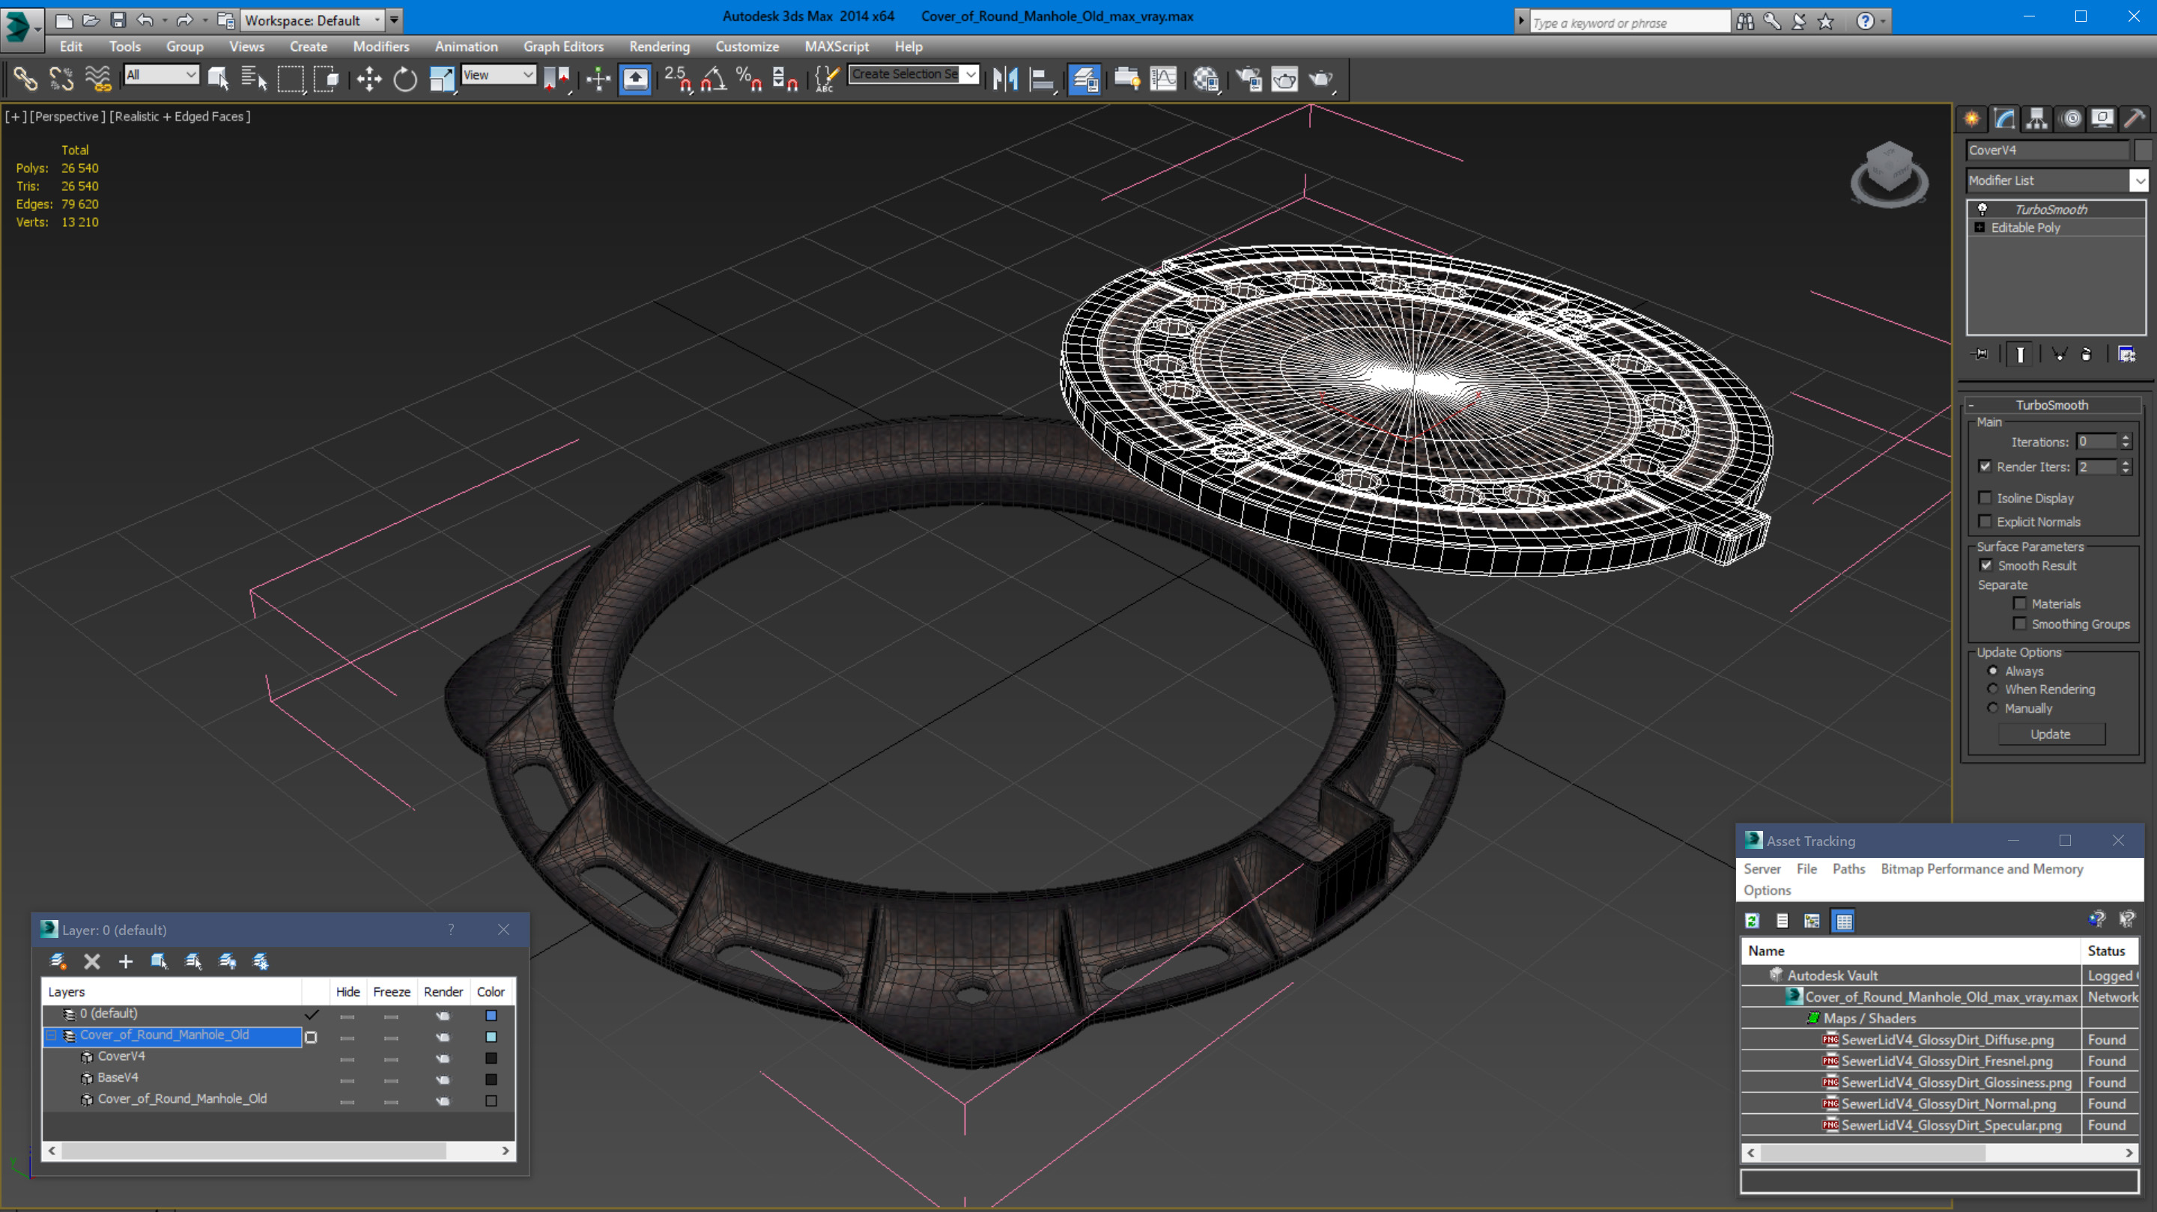The width and height of the screenshot is (2157, 1212).
Task: Open the Utilities command panel tab
Action: tap(2135, 119)
